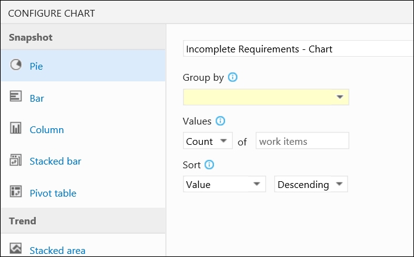The height and width of the screenshot is (257, 414).
Task: Select the Pie label in the chart list
Action: click(36, 66)
